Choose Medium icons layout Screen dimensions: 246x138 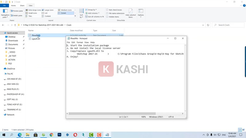point(65,10)
